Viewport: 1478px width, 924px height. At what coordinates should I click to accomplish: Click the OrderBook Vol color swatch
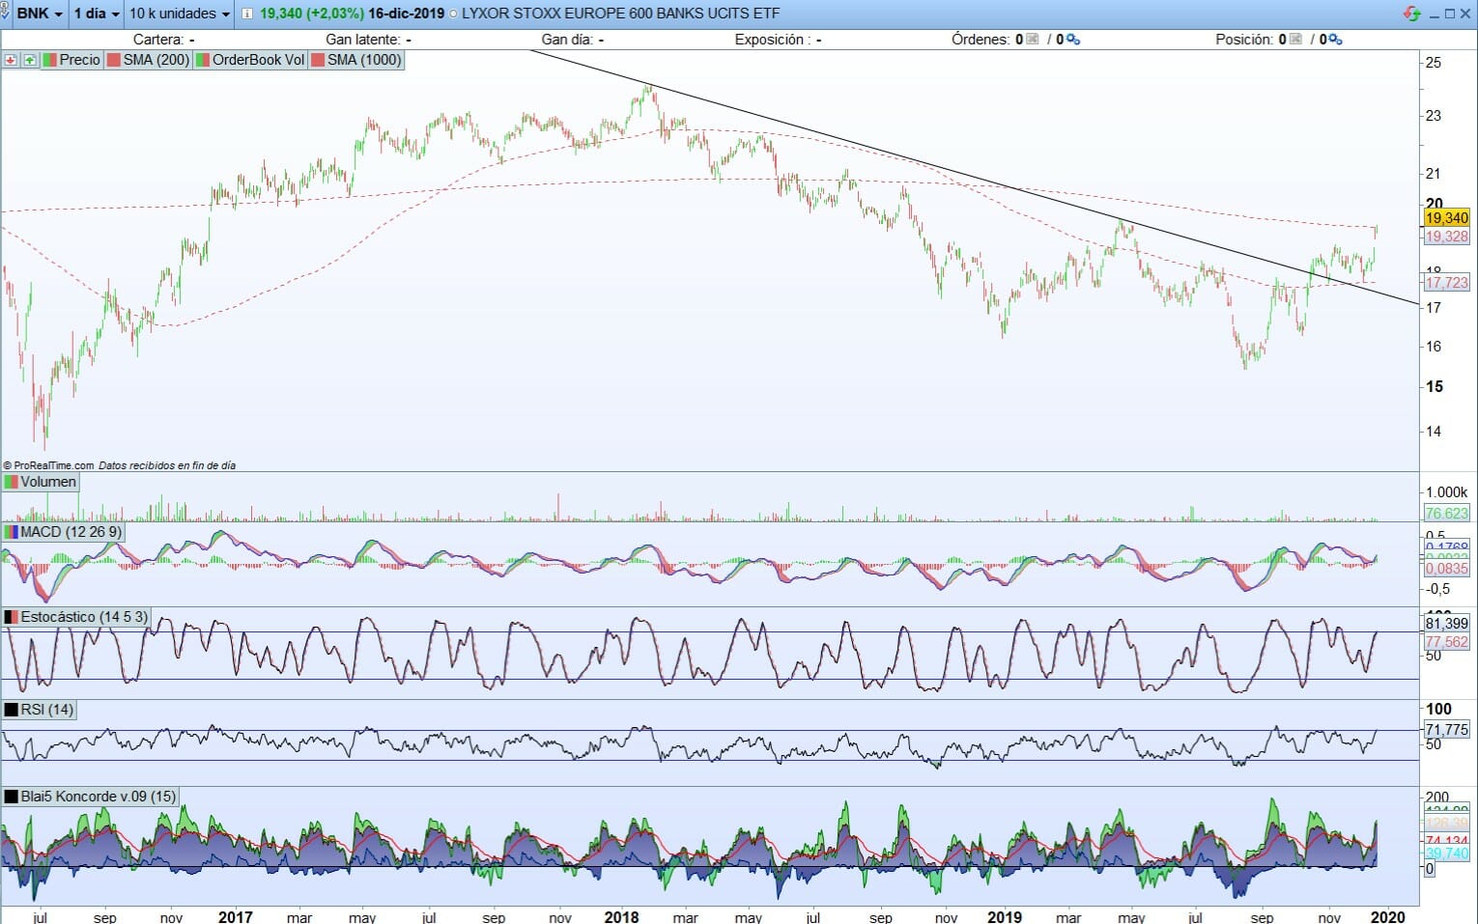click(203, 60)
